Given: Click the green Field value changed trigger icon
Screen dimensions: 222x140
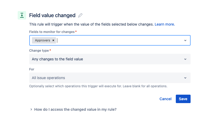Looking at the screenshot, I should pyautogui.click(x=22, y=15).
